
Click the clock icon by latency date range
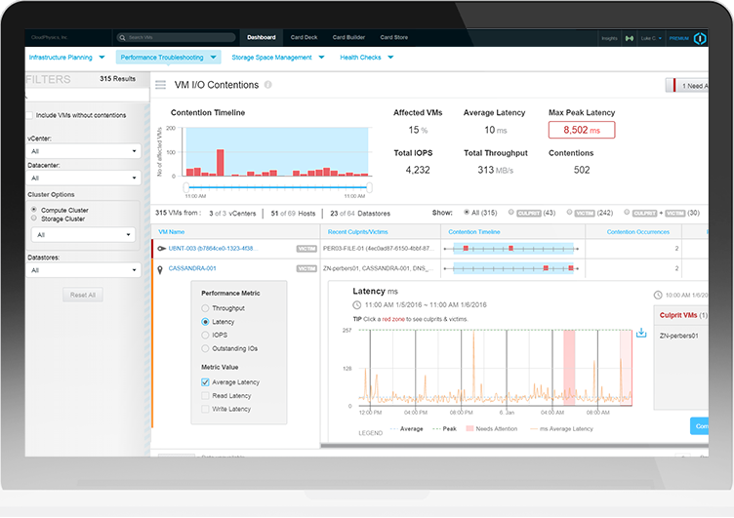click(356, 305)
